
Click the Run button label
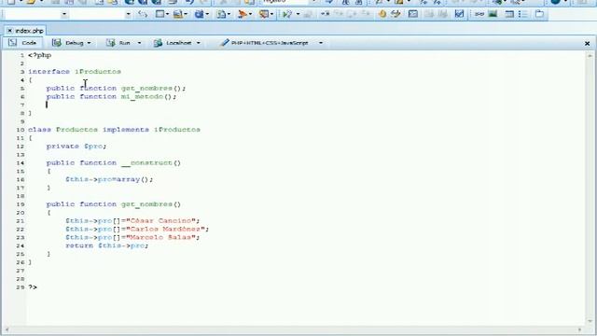[124, 43]
